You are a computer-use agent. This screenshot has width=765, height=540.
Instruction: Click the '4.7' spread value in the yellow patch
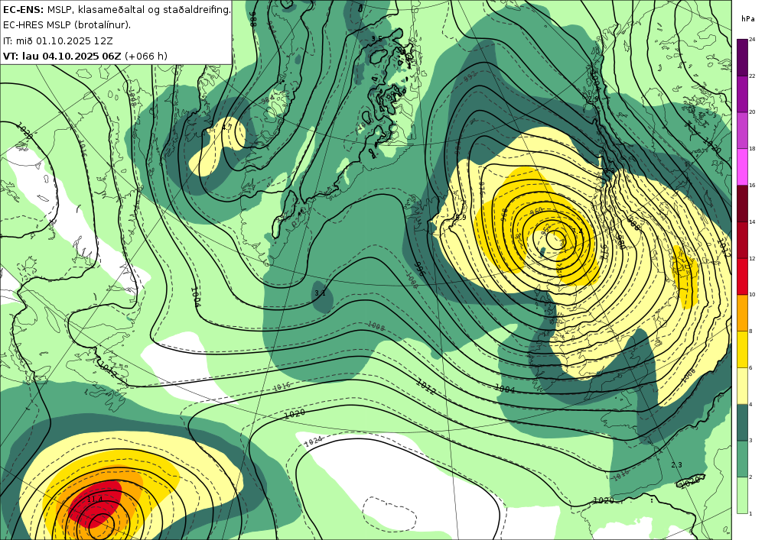click(x=227, y=127)
